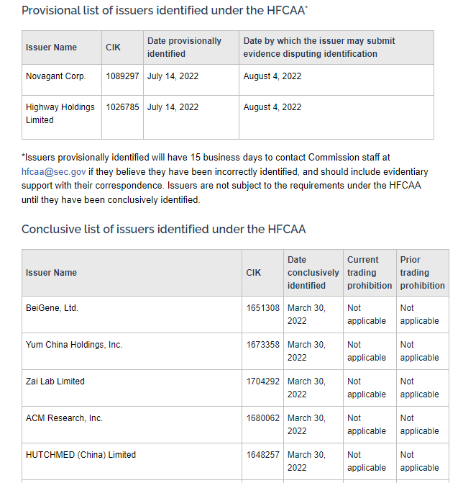The height and width of the screenshot is (483, 463).
Task: Select CIK number 1089297
Action: point(122,76)
